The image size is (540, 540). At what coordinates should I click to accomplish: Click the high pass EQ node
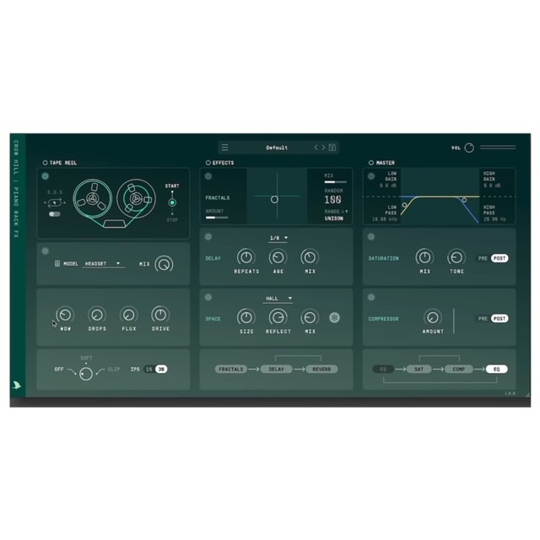(x=464, y=200)
